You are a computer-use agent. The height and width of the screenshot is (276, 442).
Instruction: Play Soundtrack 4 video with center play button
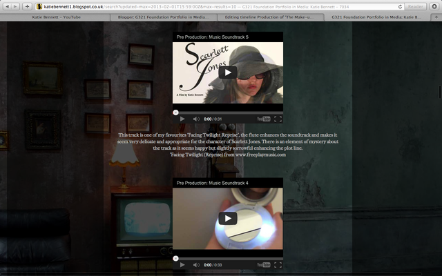click(x=227, y=219)
